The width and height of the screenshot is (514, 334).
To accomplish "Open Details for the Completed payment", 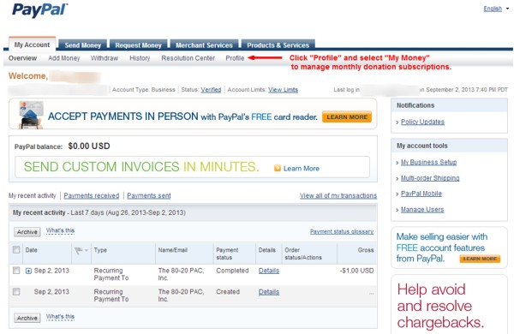I will [x=269, y=271].
